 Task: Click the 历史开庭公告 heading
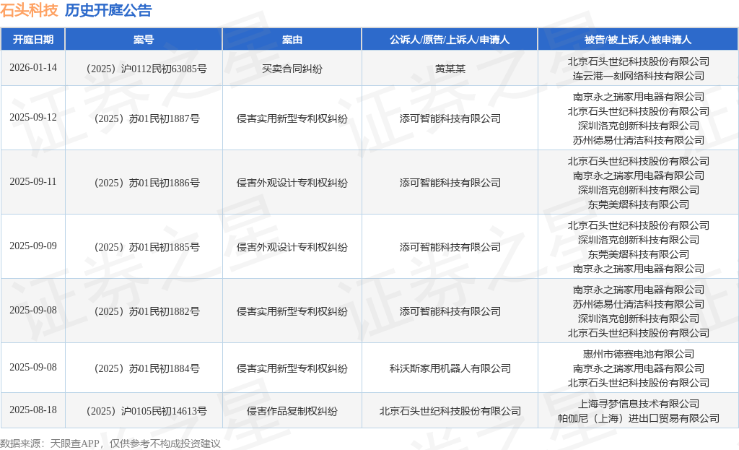click(108, 10)
